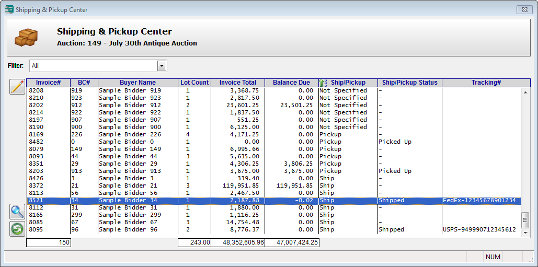The height and width of the screenshot is (267, 538).
Task: Click USPS tracking number on invoice 8095
Action: tap(479, 229)
